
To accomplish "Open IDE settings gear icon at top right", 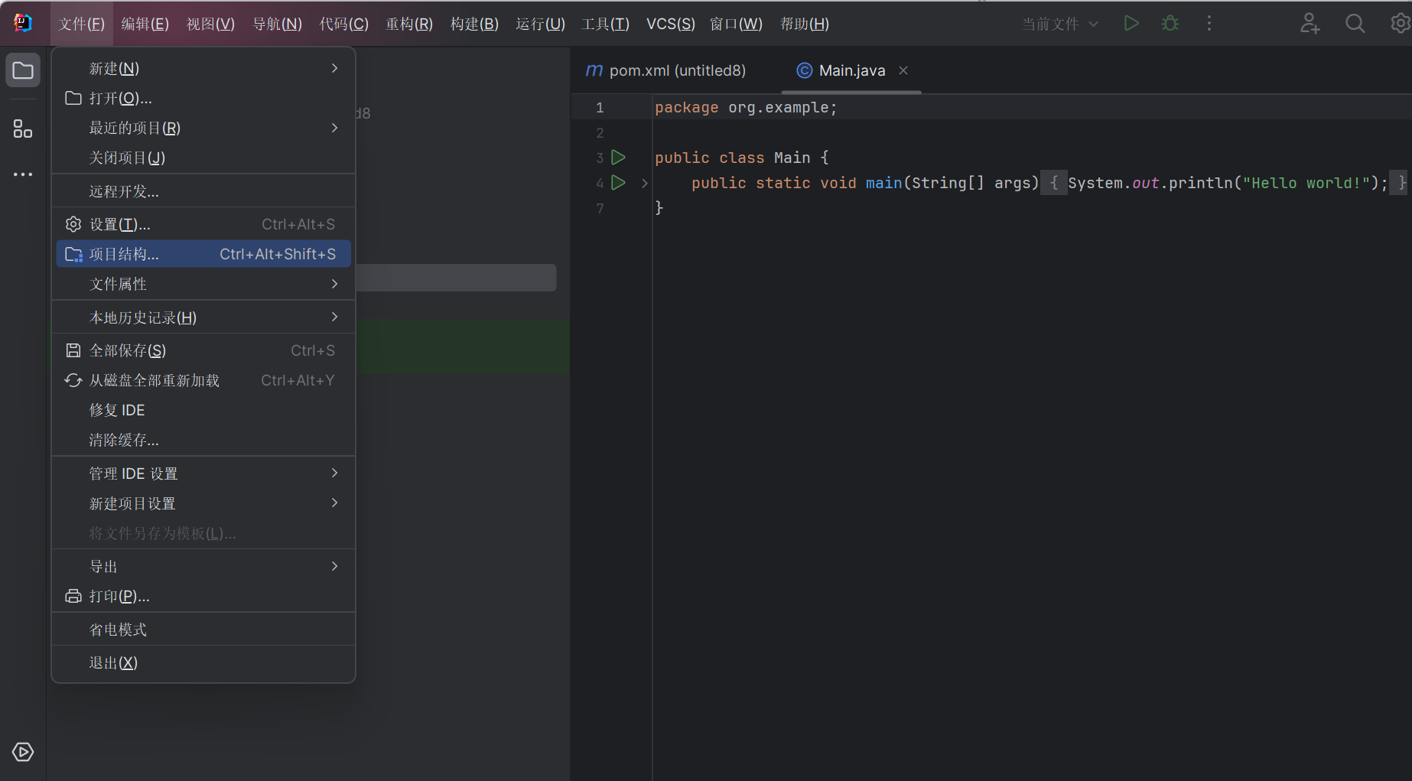I will 1401,23.
